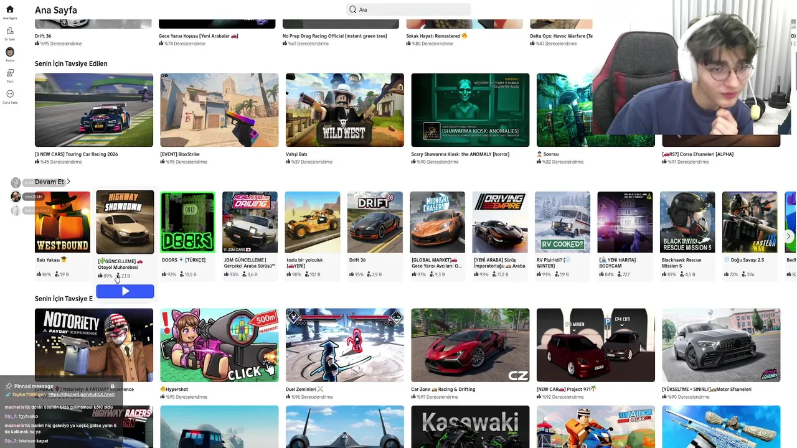Open the YENİ HARİTA BODYCAM tile

click(x=625, y=222)
